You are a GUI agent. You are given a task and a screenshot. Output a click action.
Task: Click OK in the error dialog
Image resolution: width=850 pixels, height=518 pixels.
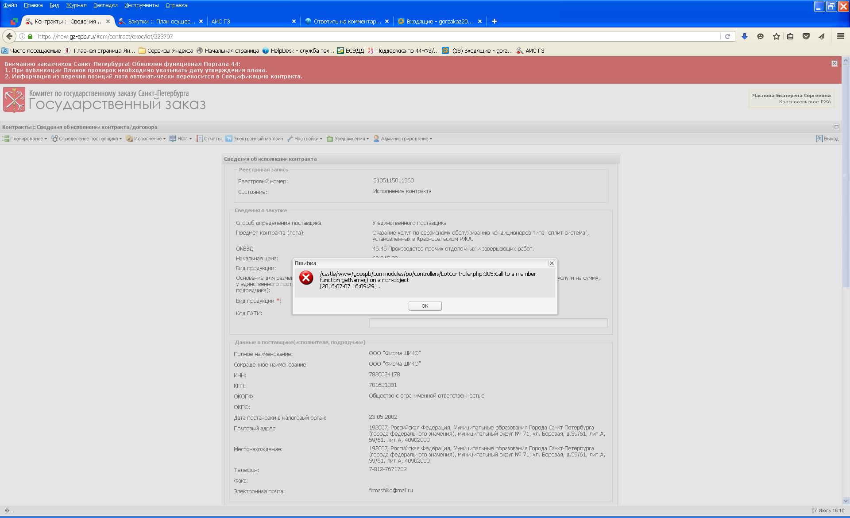425,306
